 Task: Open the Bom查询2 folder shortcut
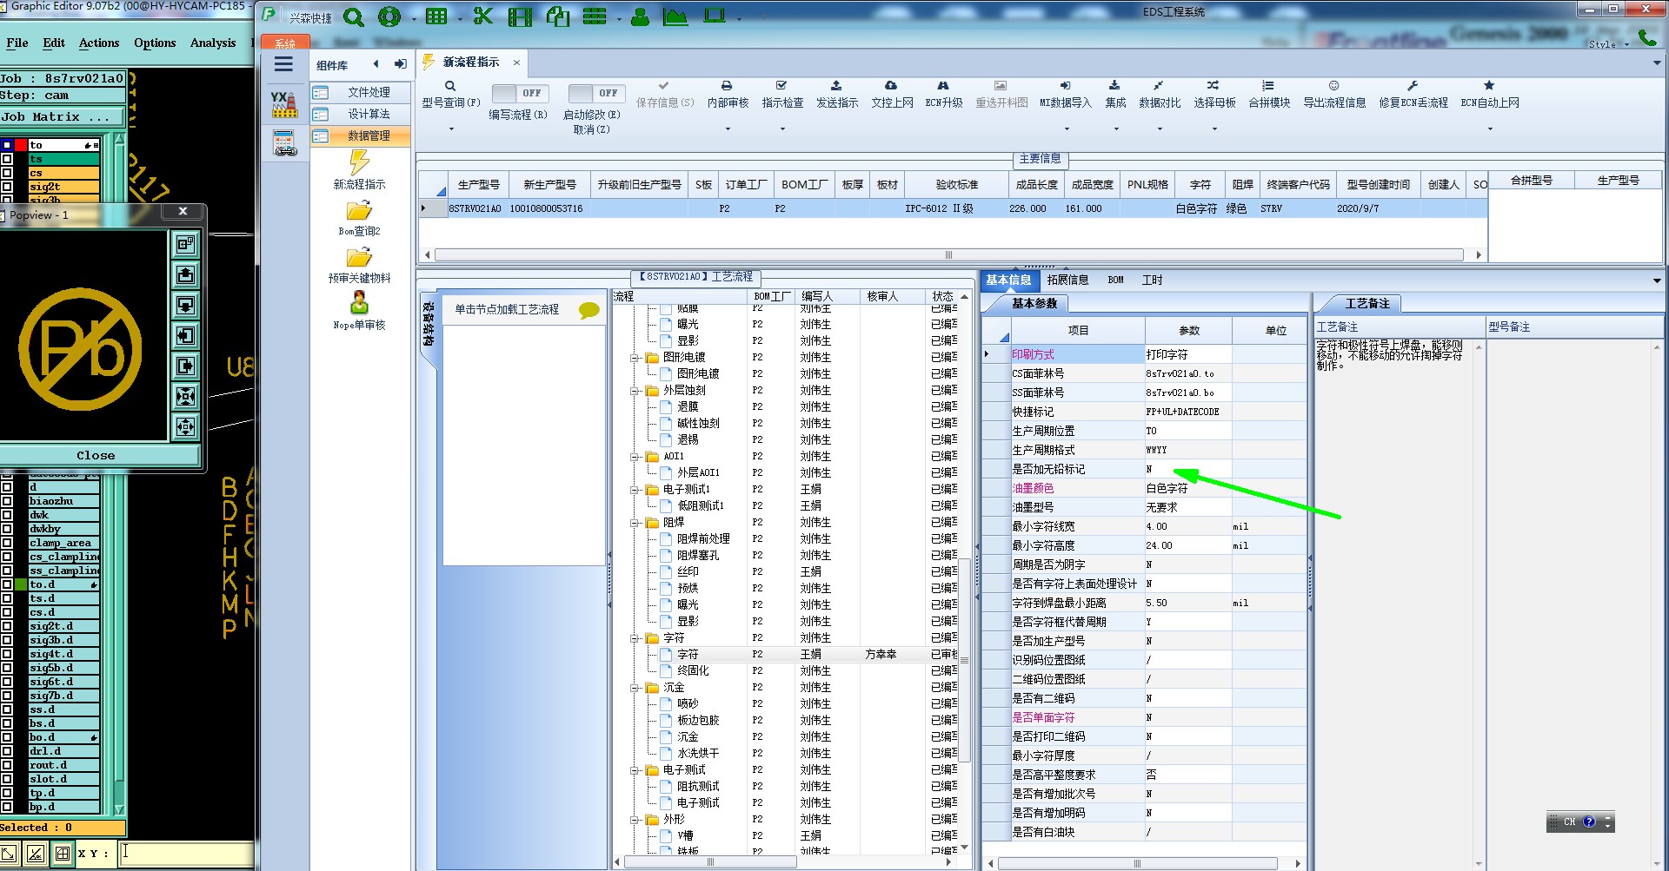tap(359, 211)
